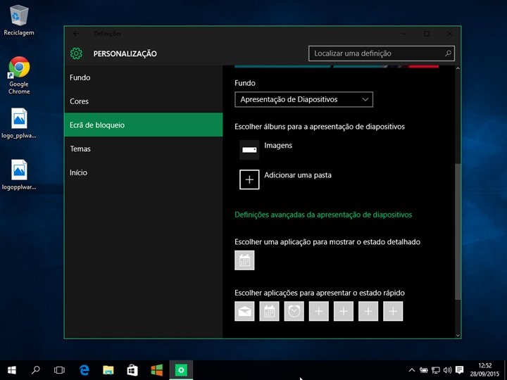Viewport: 507px width, 380px height.
Task: Add a sixth quick status app
Action: 368,311
